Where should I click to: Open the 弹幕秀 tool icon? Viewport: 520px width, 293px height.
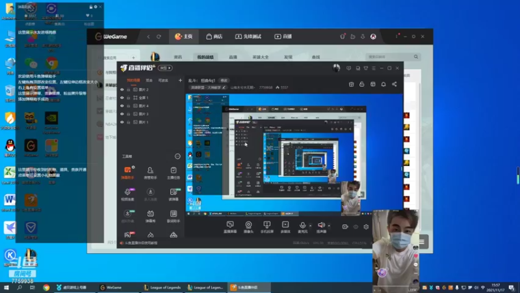pos(150,216)
